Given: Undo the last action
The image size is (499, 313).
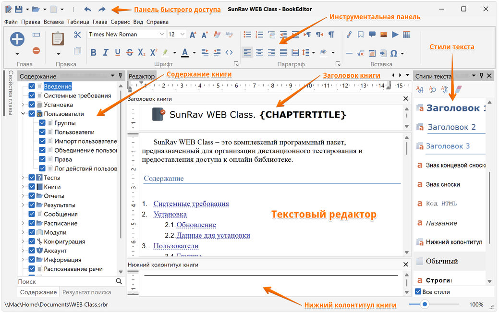Looking at the screenshot, I should 87,9.
